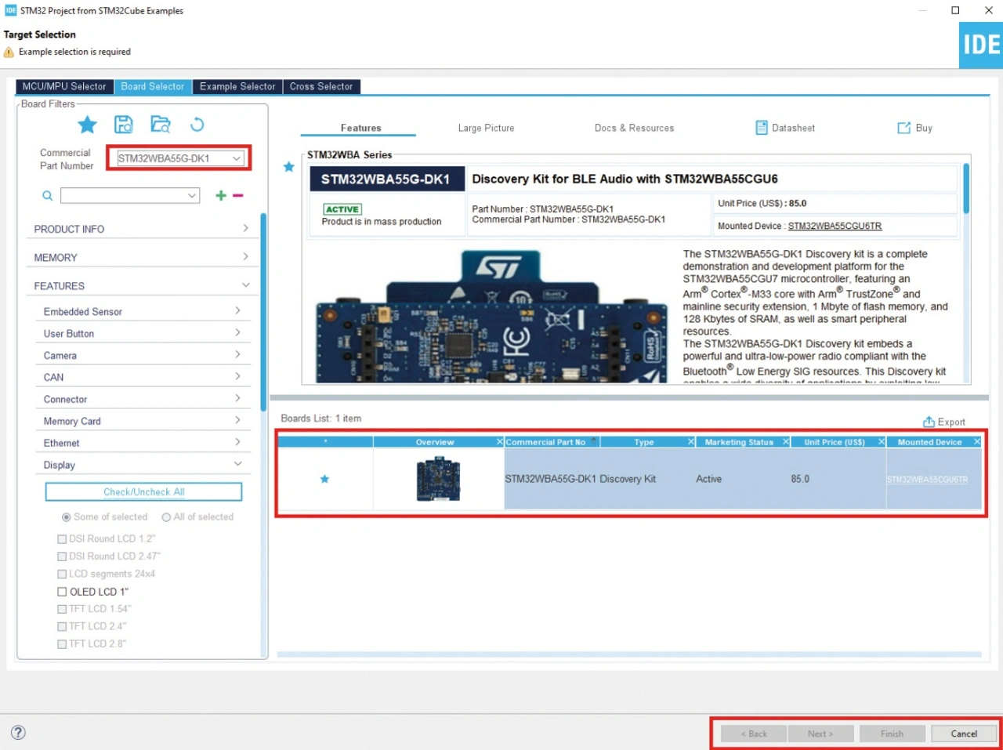Click the board thumbnail in boards list
Viewport: 1003px width, 750px height.
click(x=438, y=479)
